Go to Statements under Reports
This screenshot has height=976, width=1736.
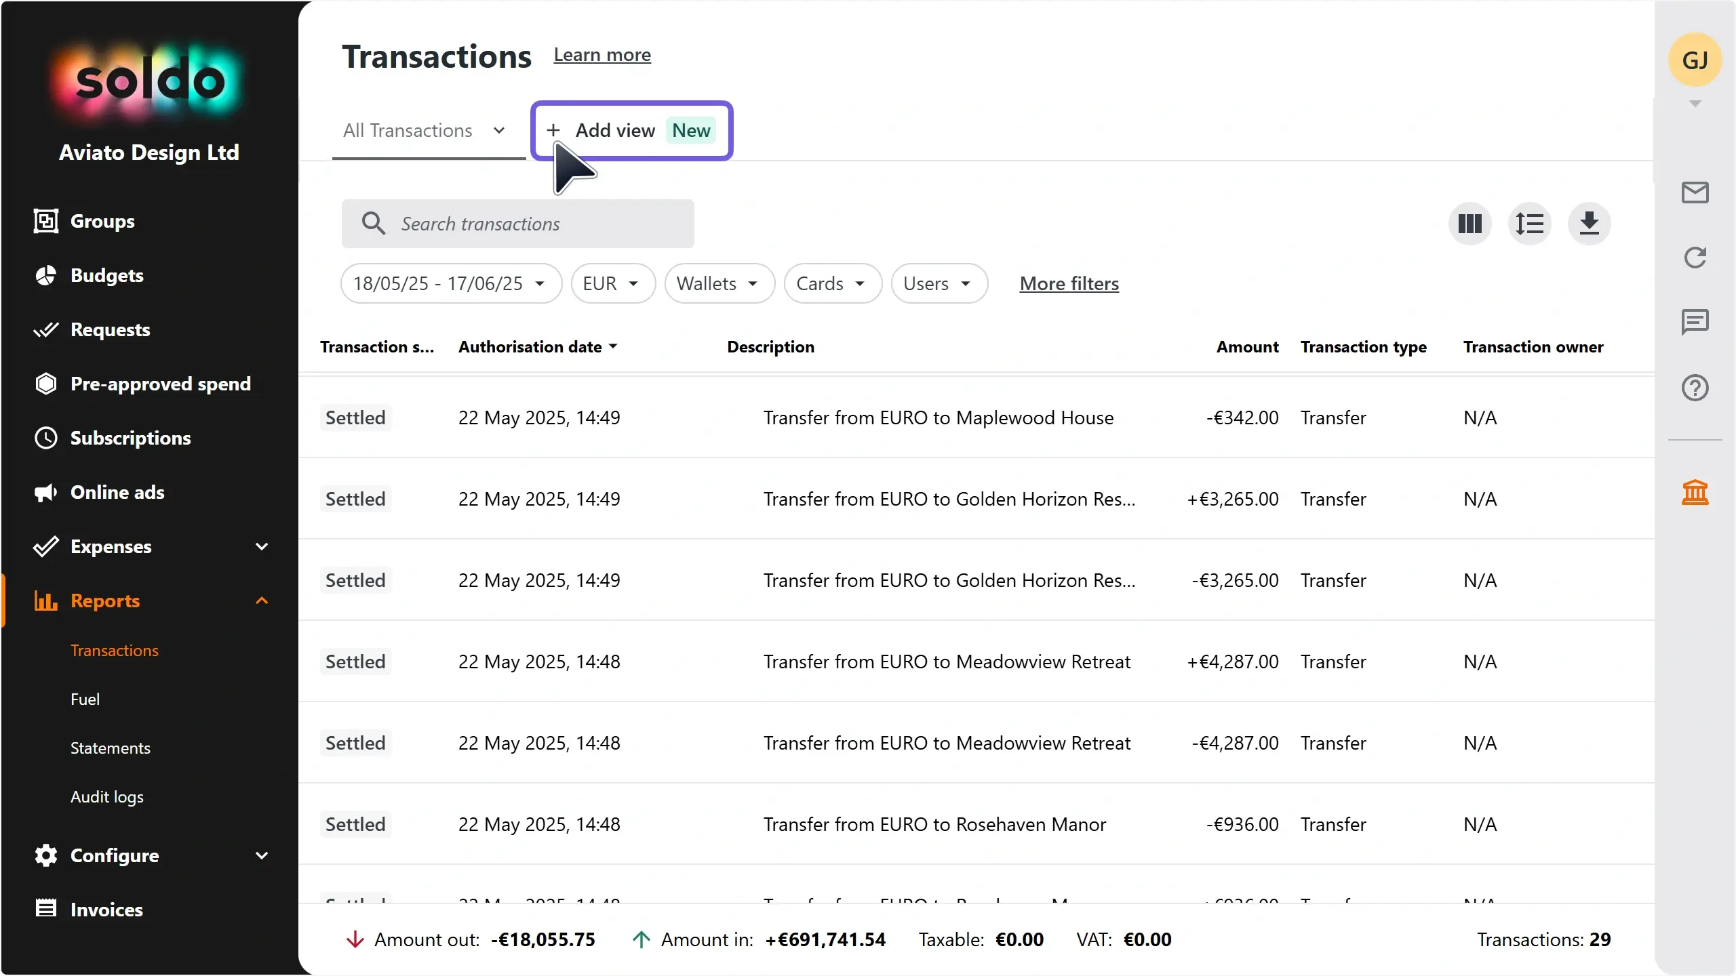(x=111, y=748)
